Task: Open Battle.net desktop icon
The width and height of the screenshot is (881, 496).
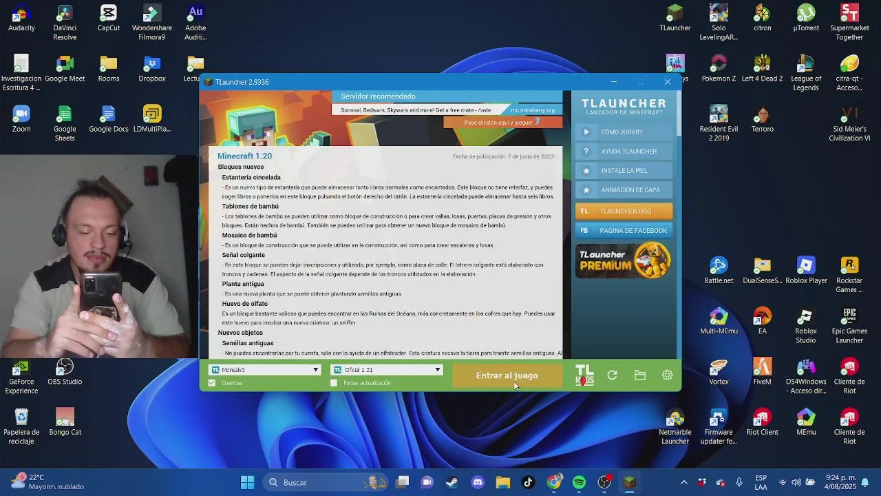Action: [x=719, y=271]
